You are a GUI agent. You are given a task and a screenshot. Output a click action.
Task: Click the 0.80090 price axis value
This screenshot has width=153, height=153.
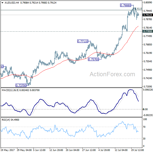(148, 2)
